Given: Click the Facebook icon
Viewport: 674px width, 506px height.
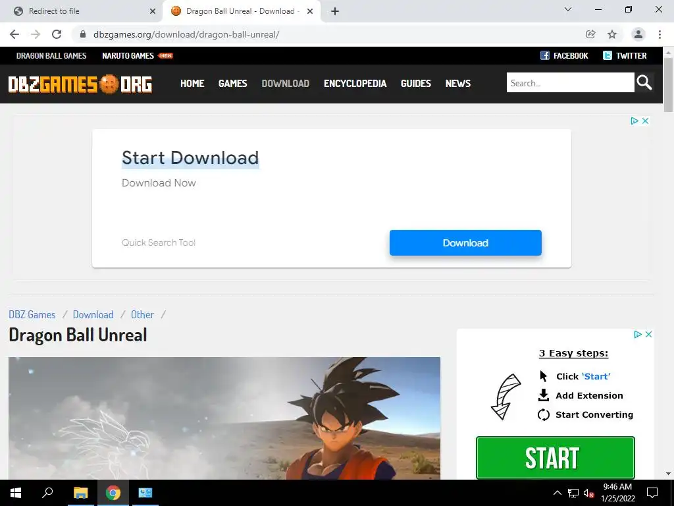Looking at the screenshot, I should [x=544, y=55].
